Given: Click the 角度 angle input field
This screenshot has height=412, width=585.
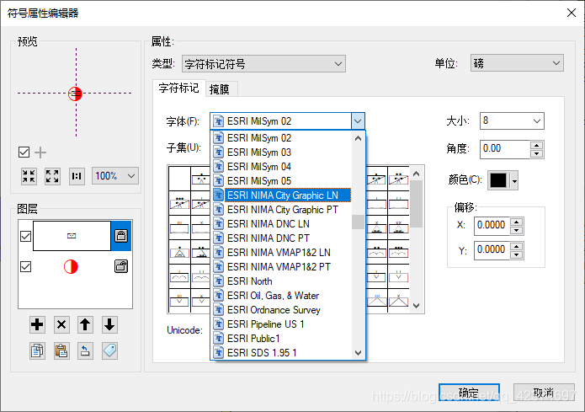Looking at the screenshot, I should tap(505, 149).
